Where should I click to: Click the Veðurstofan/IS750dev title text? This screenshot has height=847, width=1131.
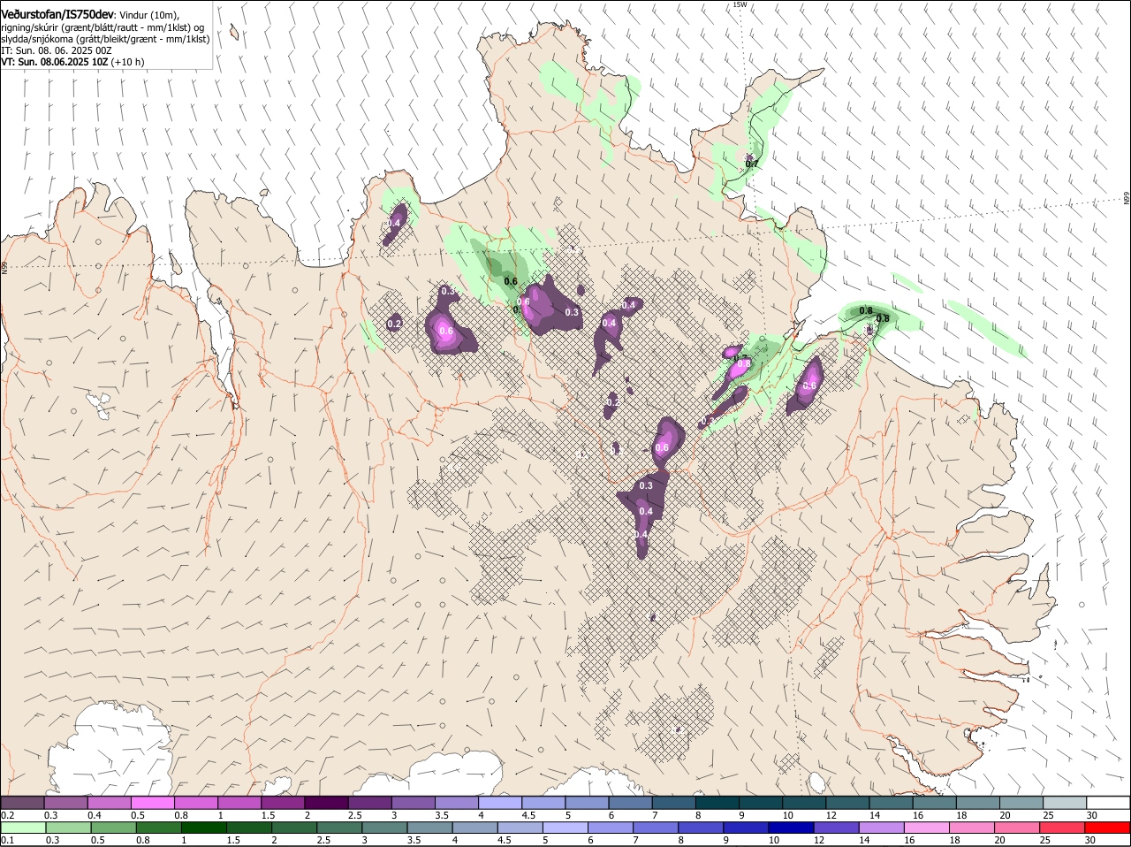tap(57, 14)
